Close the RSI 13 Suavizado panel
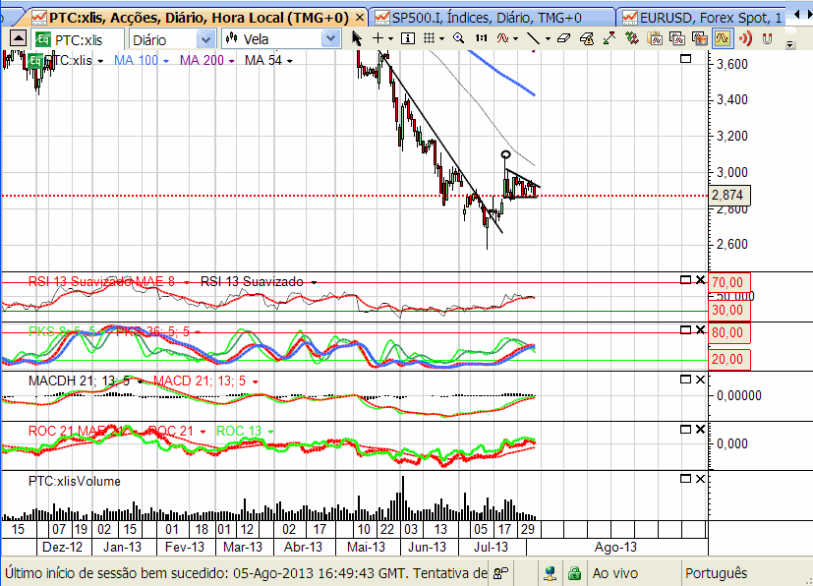 tap(700, 280)
